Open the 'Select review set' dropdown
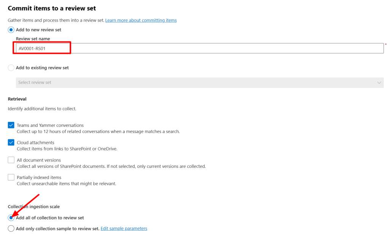Image resolution: width=390 pixels, height=234 pixels. (x=198, y=82)
